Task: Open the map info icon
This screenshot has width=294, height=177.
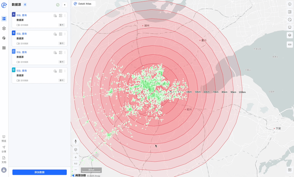Action: point(290,4)
